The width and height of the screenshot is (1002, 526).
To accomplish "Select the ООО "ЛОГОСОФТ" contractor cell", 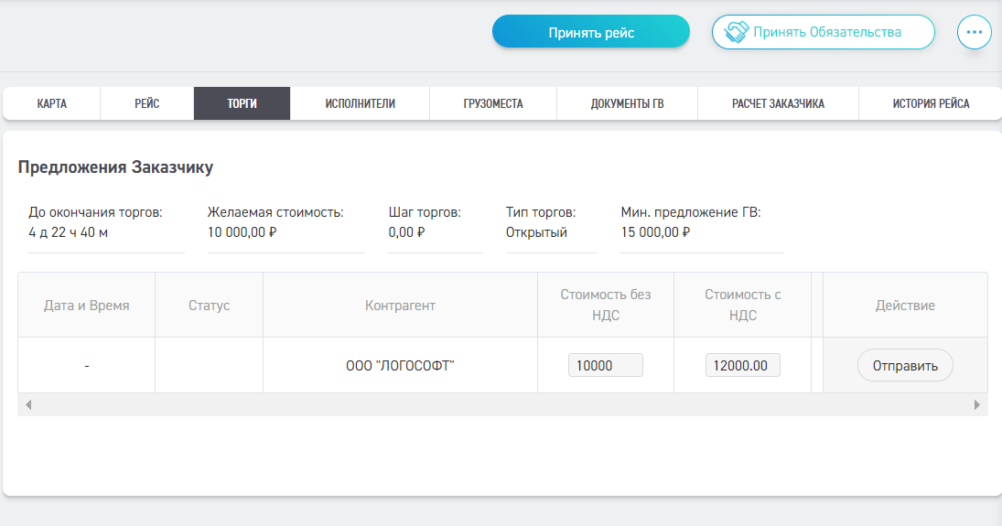I will click(x=400, y=366).
